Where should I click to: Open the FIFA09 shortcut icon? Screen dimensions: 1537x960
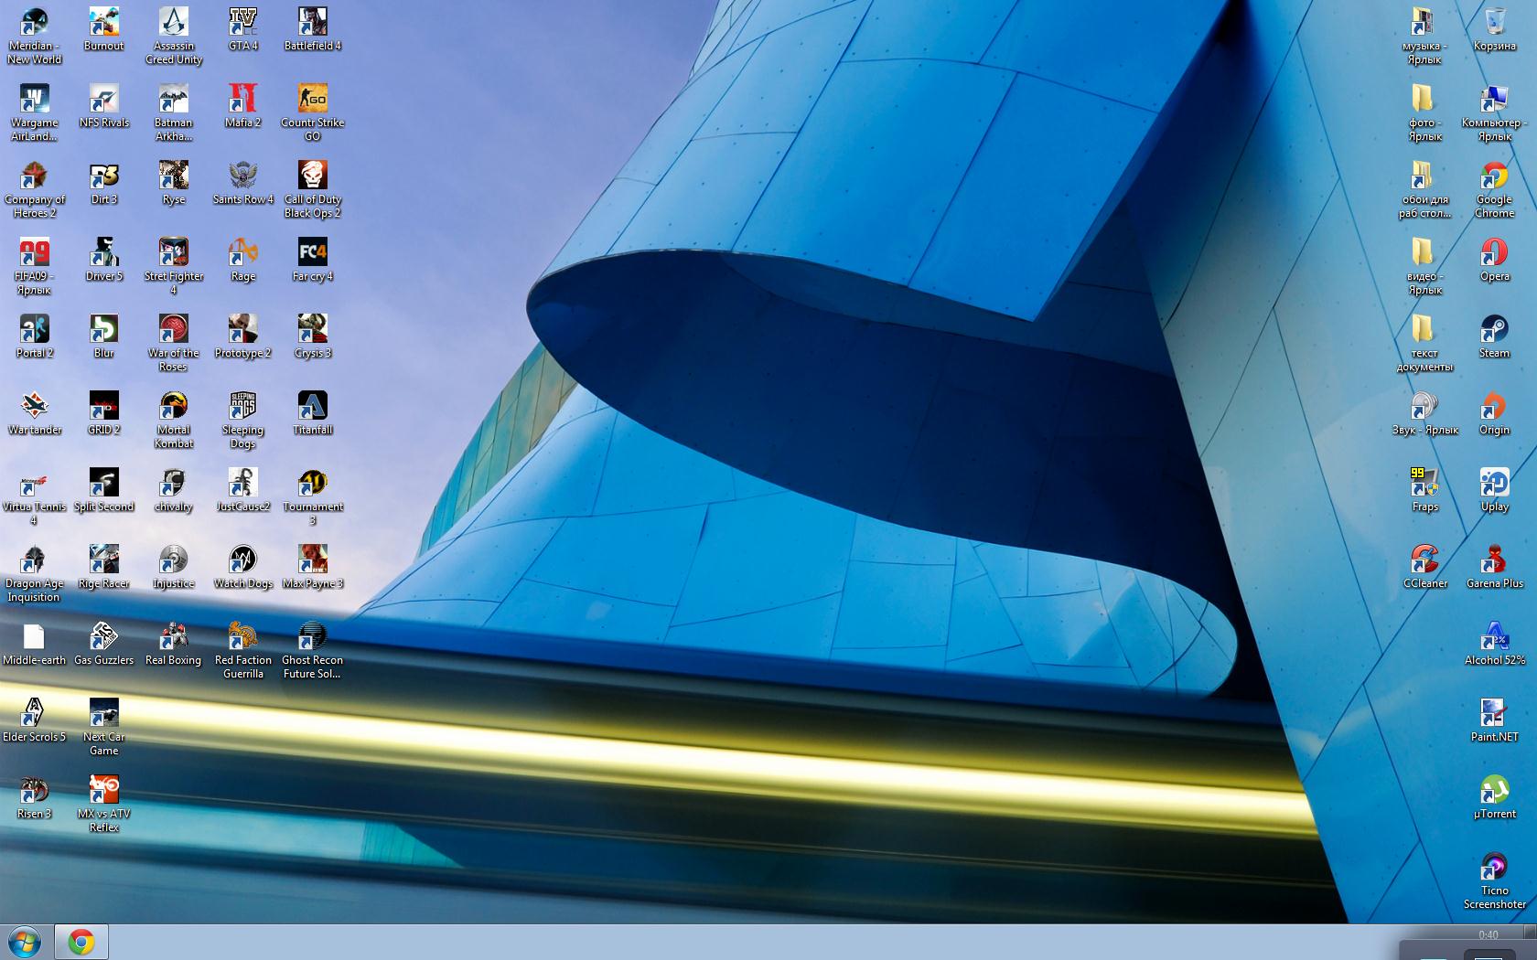coord(34,266)
